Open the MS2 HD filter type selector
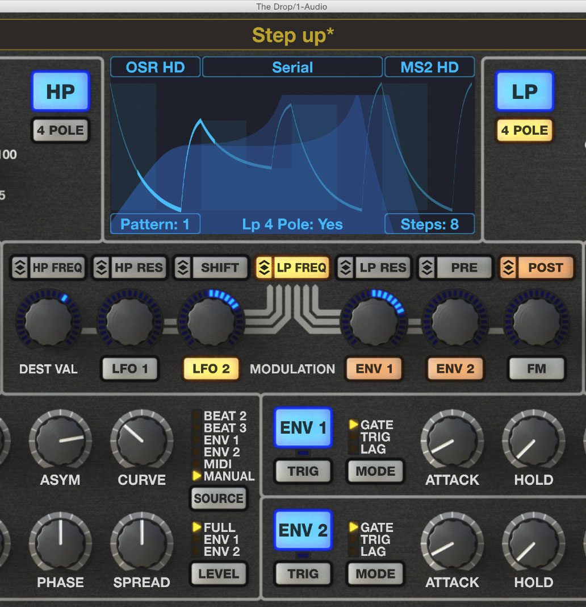 click(429, 68)
